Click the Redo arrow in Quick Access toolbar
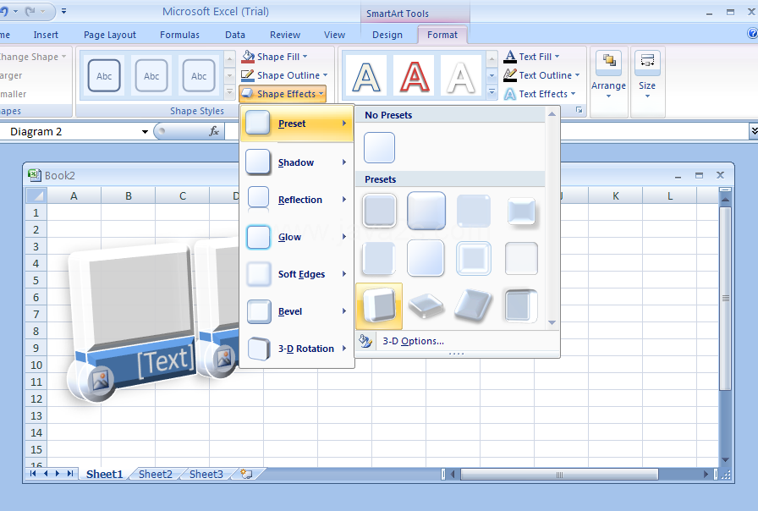The width and height of the screenshot is (758, 511). pyautogui.click(x=30, y=11)
